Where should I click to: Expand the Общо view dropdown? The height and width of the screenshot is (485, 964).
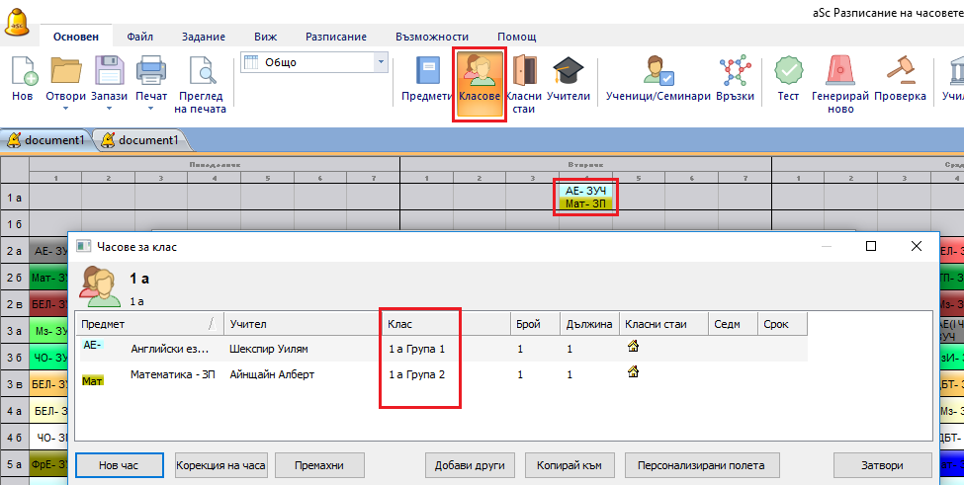(381, 62)
